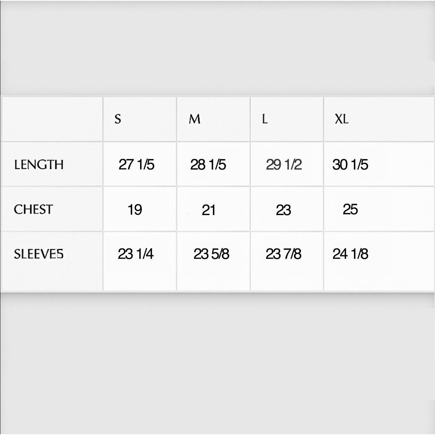Screen dimensions: 435x435
Task: Click the 30 1/5 length cell
Action: coord(350,164)
